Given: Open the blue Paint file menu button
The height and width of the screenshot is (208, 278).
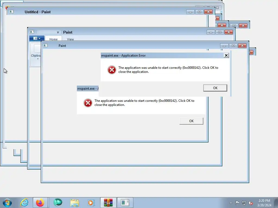Looking at the screenshot, I should click(37, 38).
